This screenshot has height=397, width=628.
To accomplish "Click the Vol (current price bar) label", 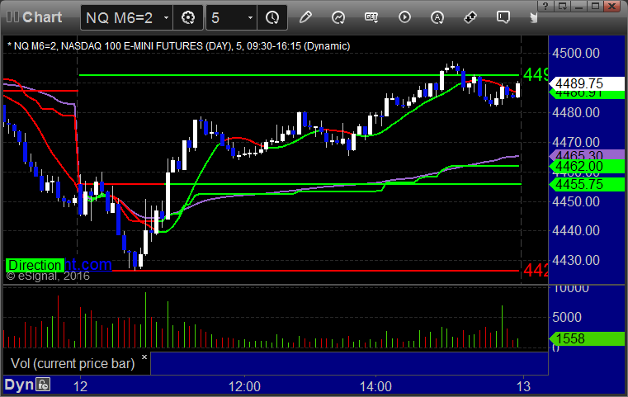I will 73,363.
